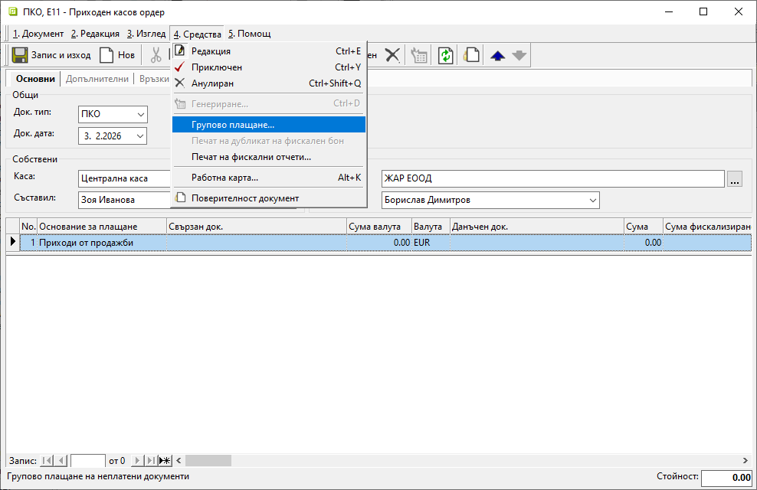
Task: Choose Печат на фискални отчети menu item
Action: [251, 157]
